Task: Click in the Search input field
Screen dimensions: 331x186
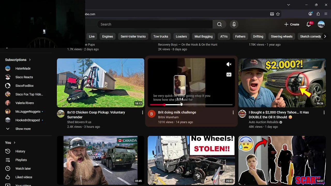Action: (155, 24)
